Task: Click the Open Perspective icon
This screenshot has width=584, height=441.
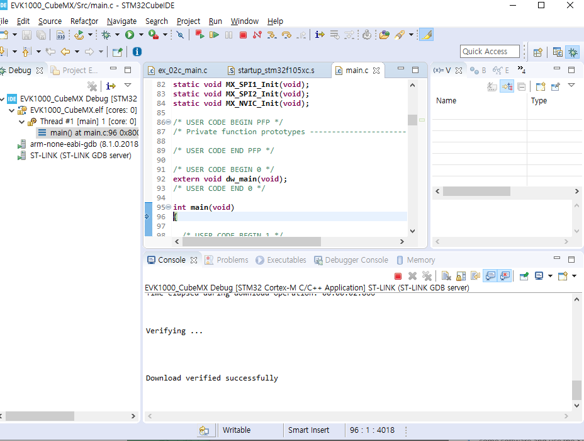Action: (537, 52)
